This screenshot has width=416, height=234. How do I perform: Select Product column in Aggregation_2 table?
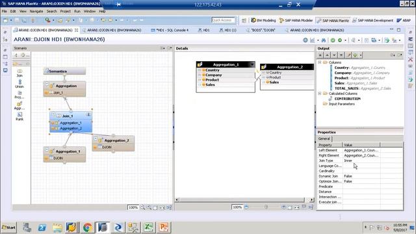pos(287,77)
